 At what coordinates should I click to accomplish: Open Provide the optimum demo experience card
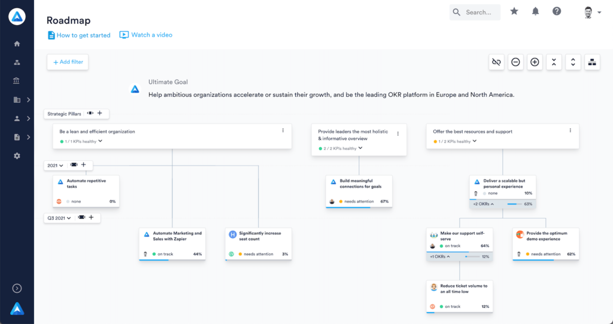click(546, 244)
